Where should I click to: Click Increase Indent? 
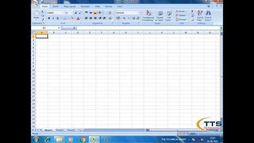point(104,18)
